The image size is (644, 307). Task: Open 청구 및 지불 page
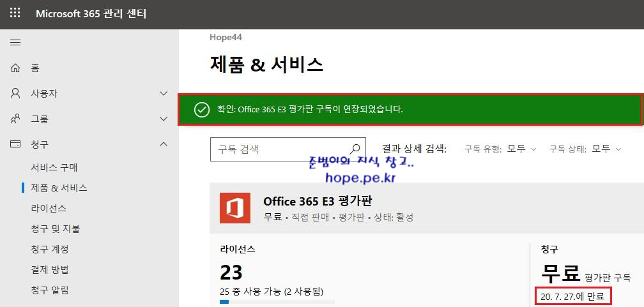[56, 229]
